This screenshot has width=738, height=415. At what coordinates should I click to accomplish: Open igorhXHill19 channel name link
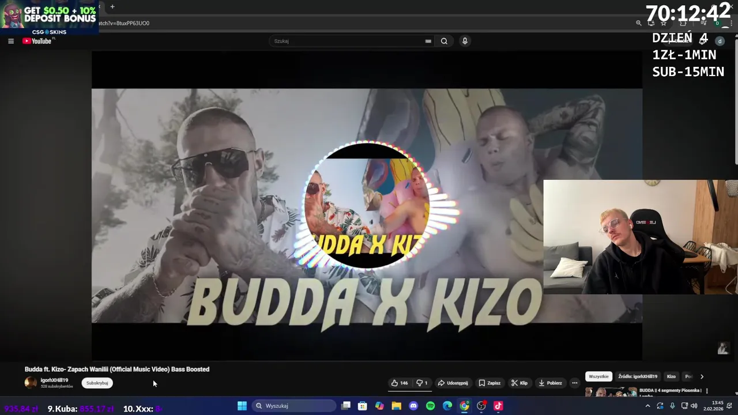(54, 380)
